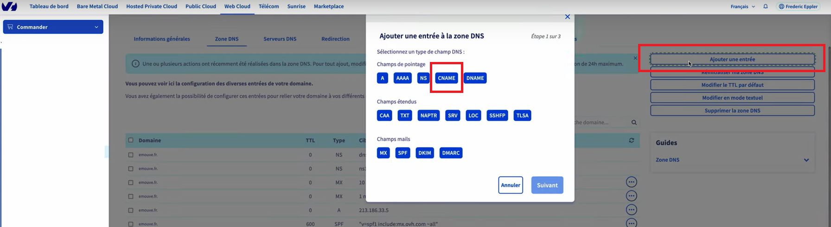Select the NAPTR record type
The height and width of the screenshot is (227, 831).
coord(428,116)
